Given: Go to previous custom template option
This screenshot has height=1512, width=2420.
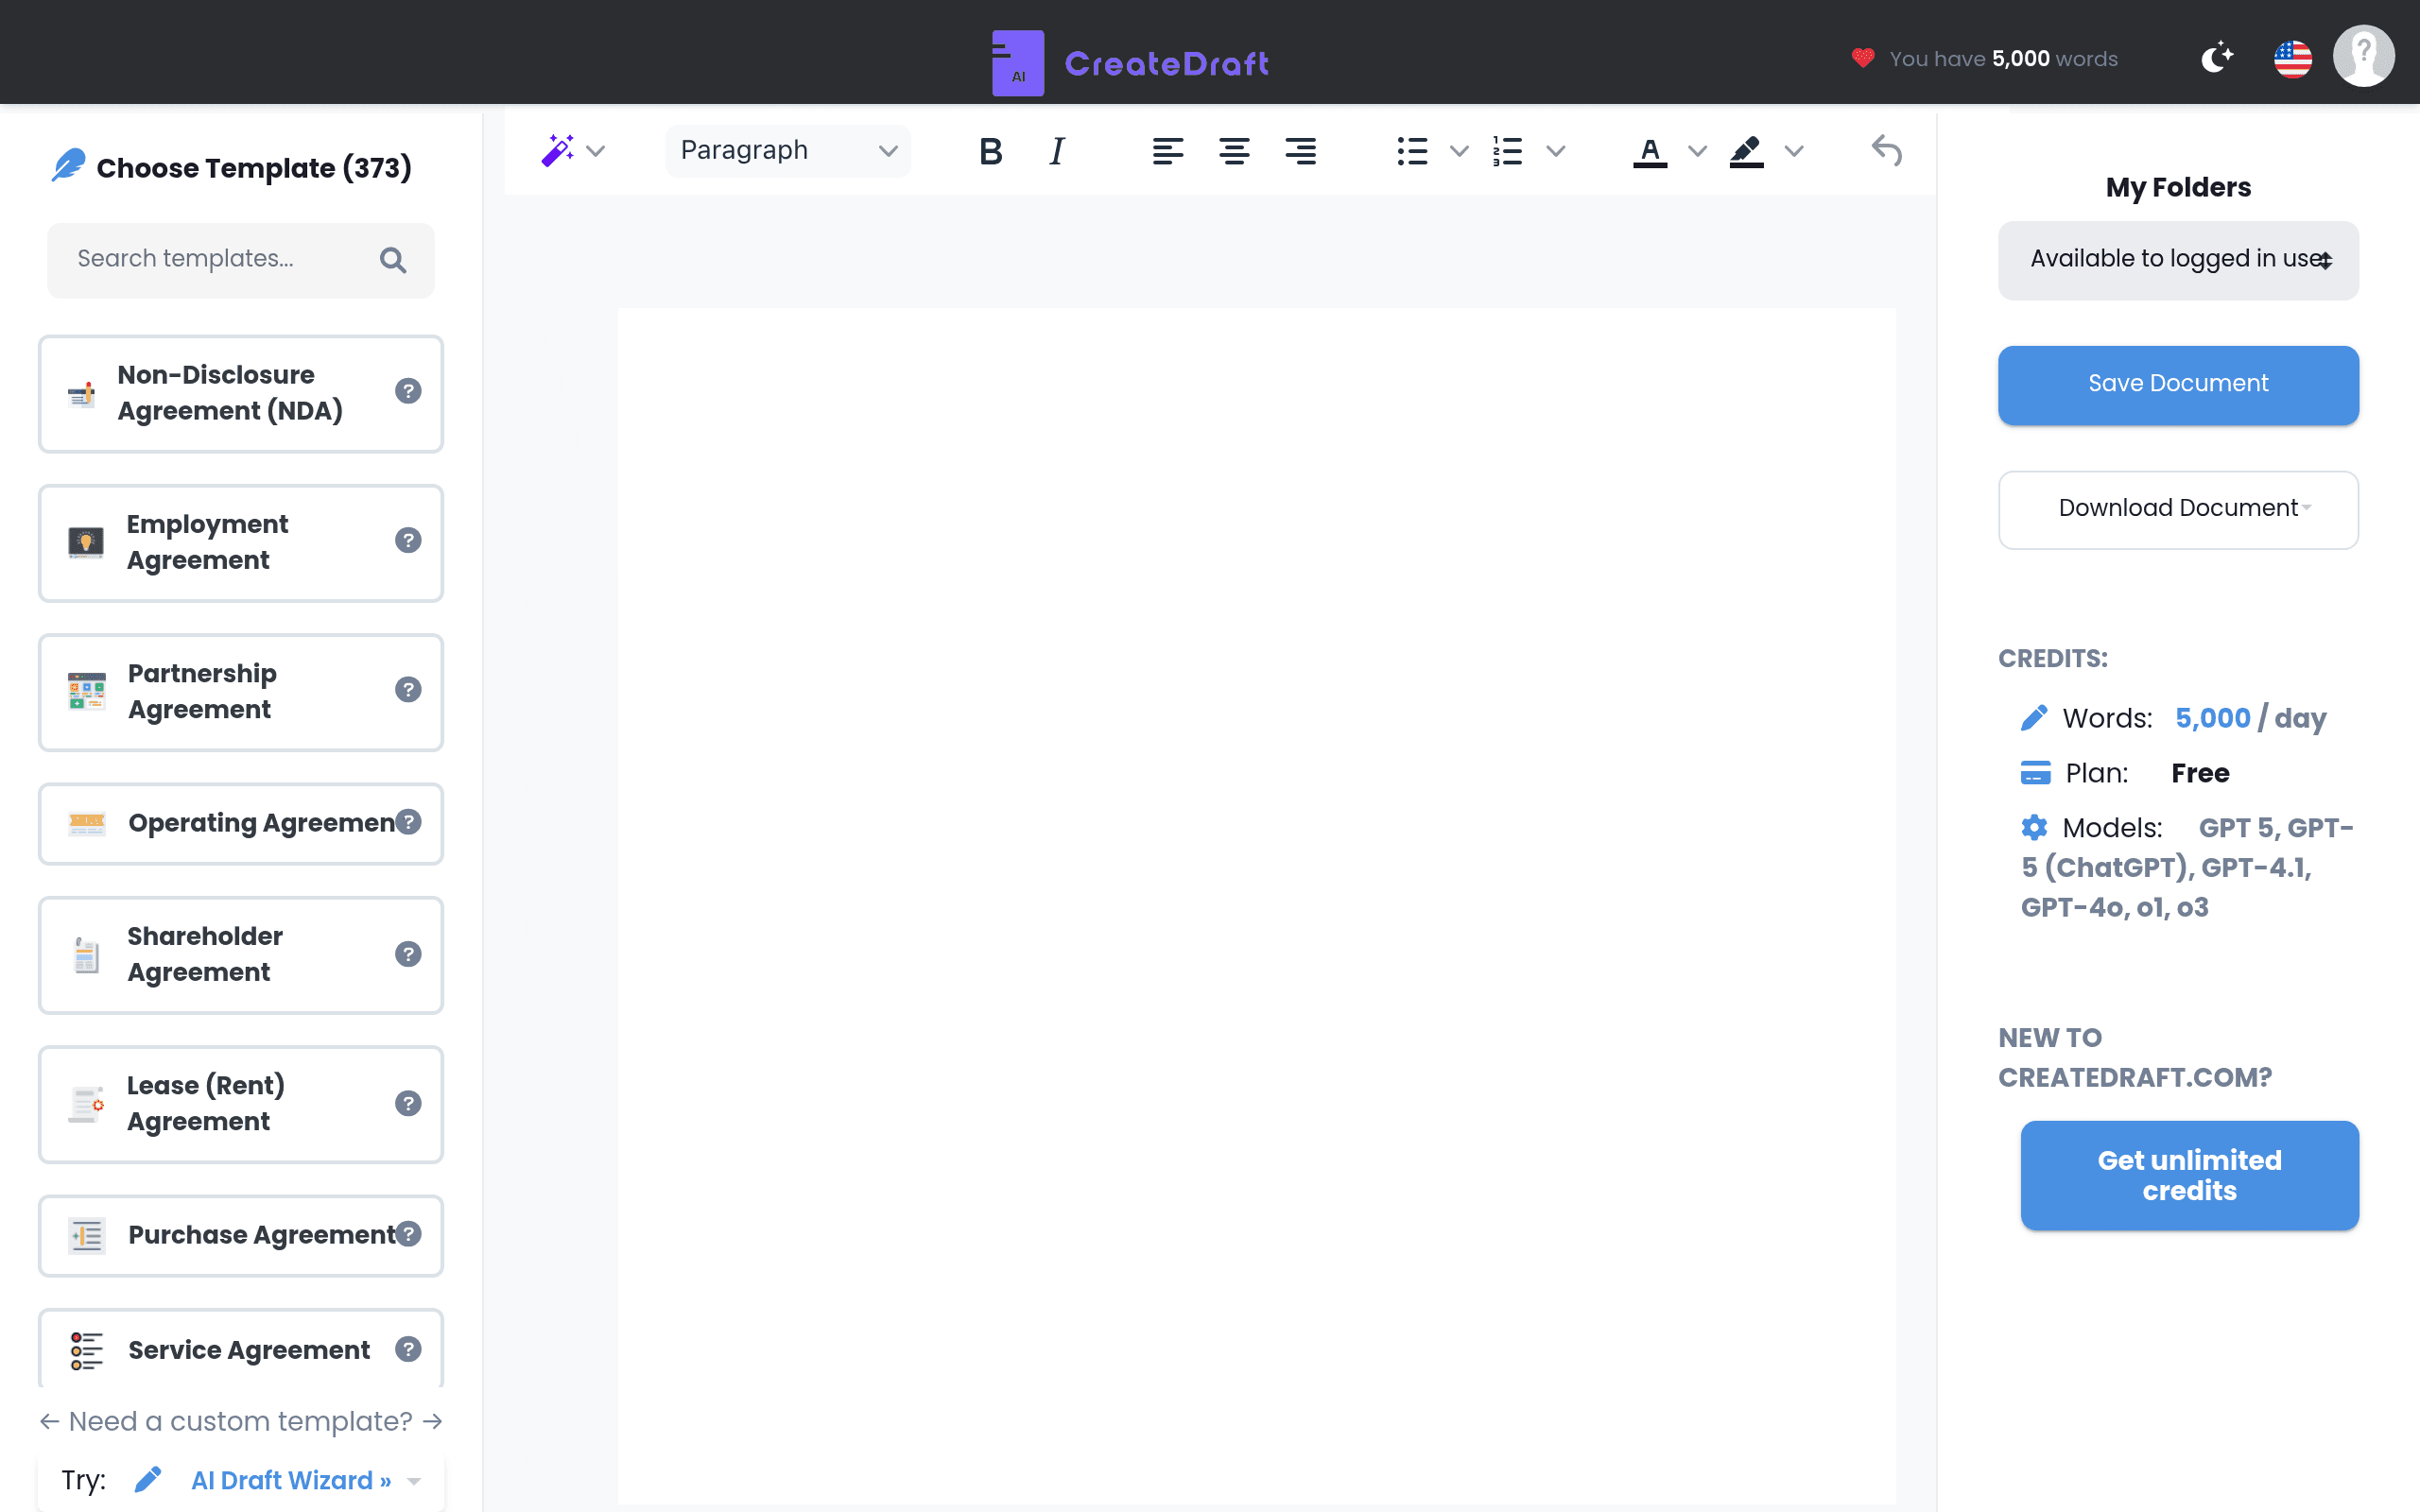Looking at the screenshot, I should [x=49, y=1421].
